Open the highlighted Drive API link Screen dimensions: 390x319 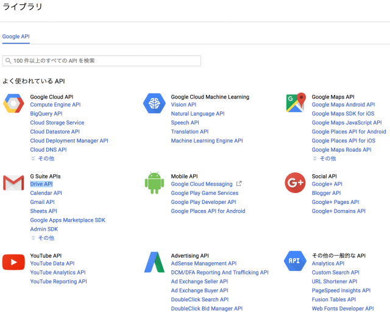[x=41, y=184]
